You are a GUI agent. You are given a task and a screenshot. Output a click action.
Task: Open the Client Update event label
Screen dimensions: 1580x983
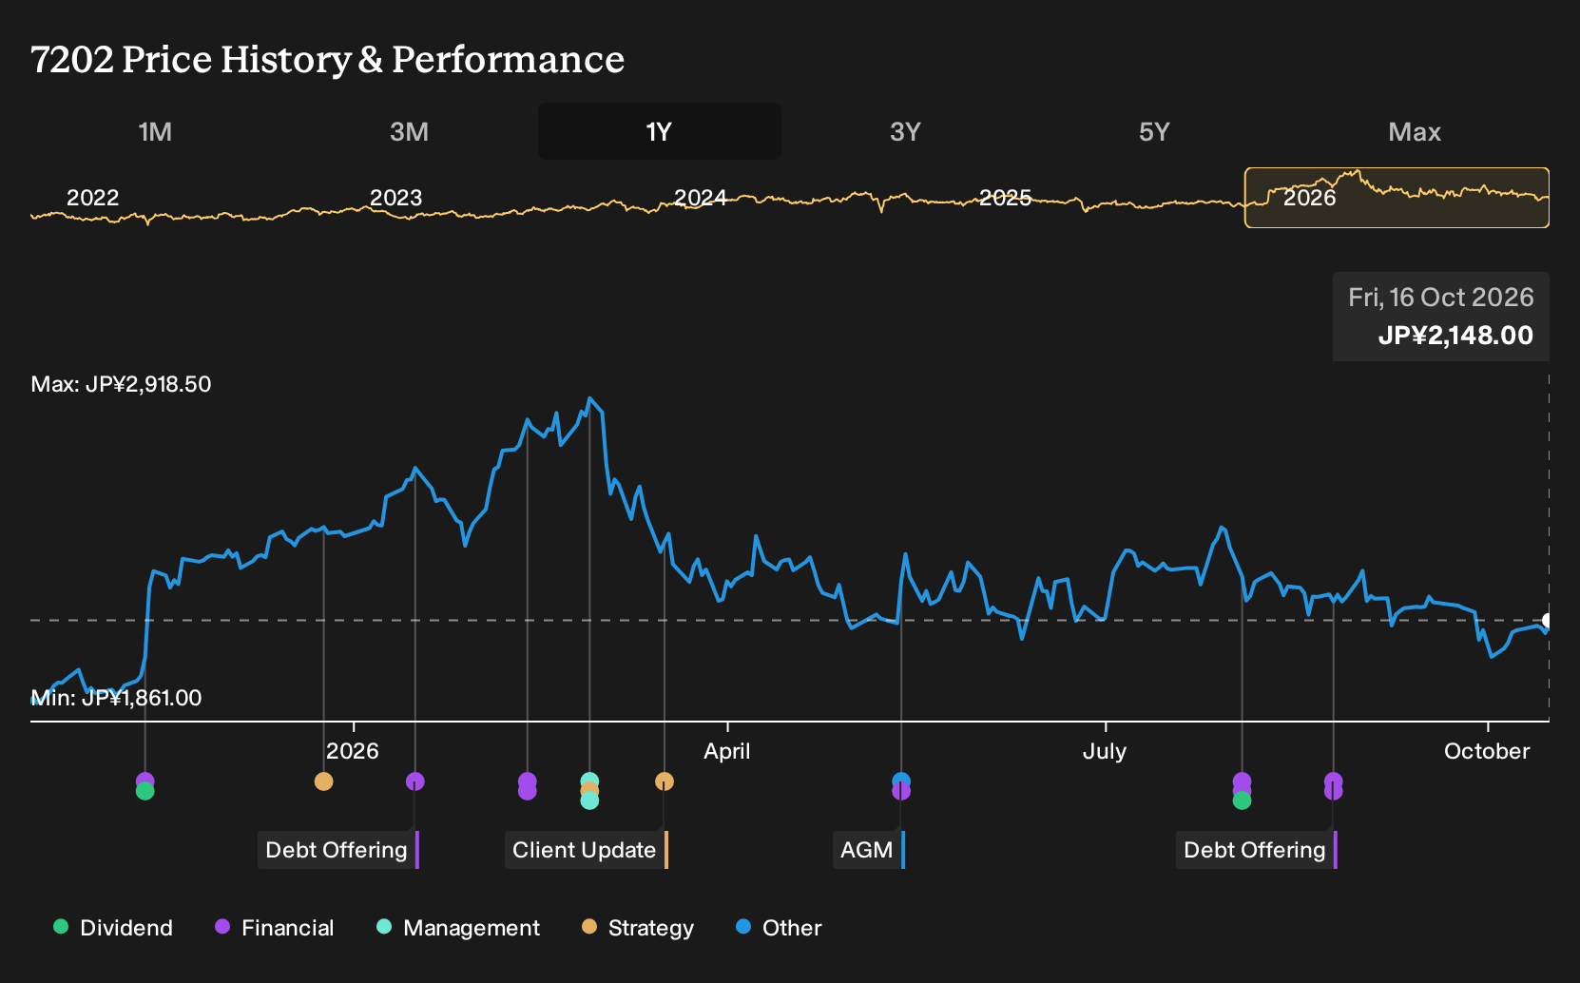[x=587, y=850]
